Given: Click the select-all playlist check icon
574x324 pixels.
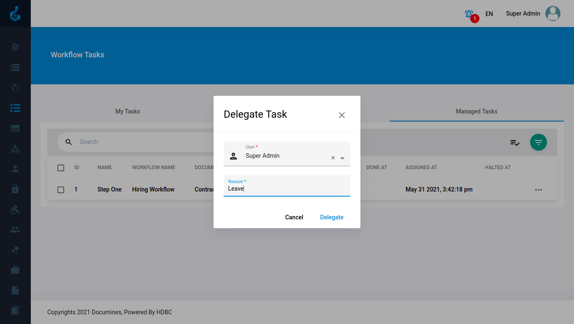Looking at the screenshot, I should coord(514,143).
